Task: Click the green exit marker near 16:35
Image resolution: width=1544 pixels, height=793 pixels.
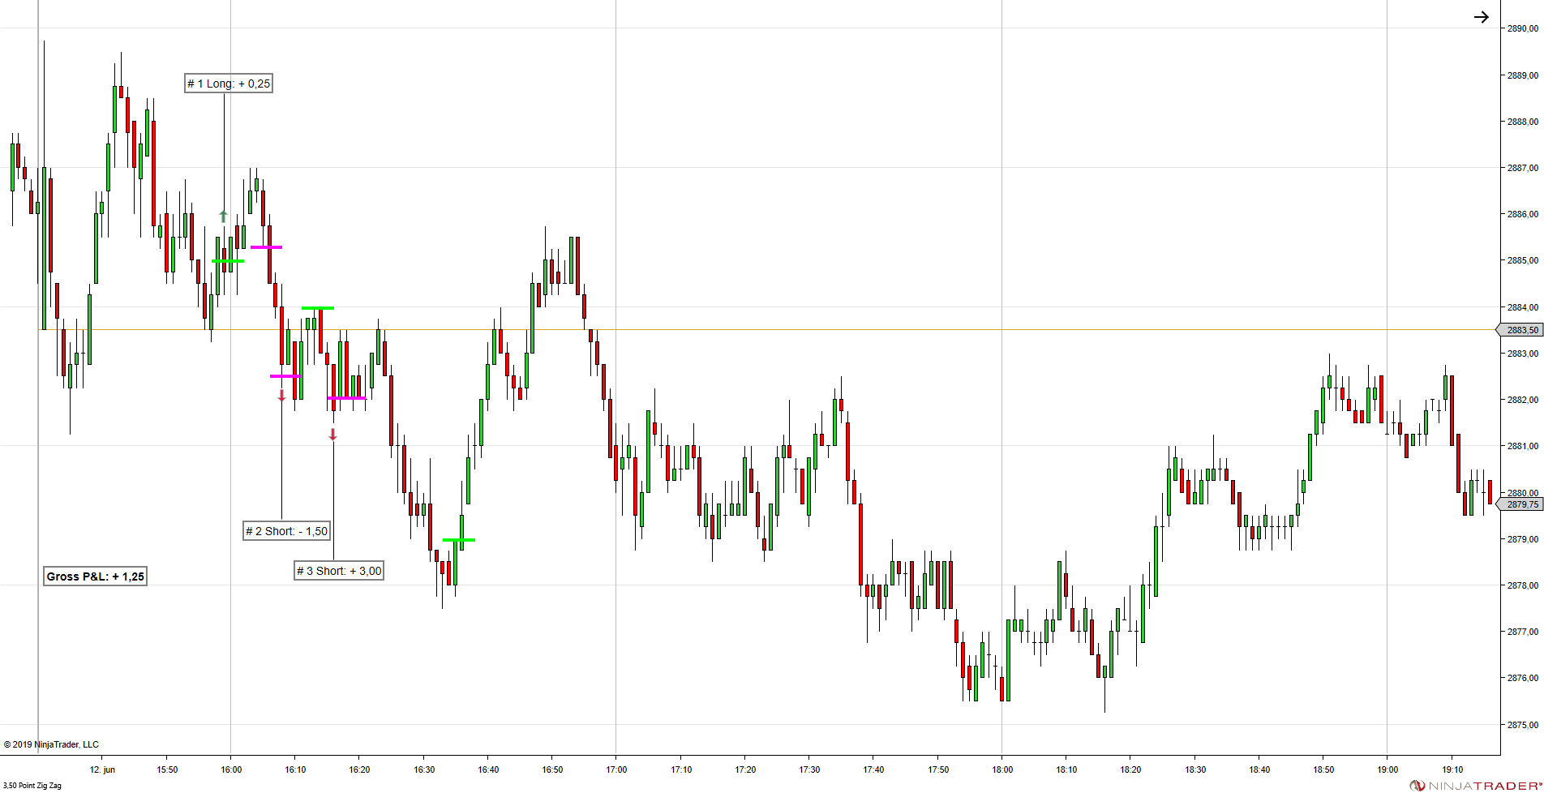Action: tap(459, 539)
